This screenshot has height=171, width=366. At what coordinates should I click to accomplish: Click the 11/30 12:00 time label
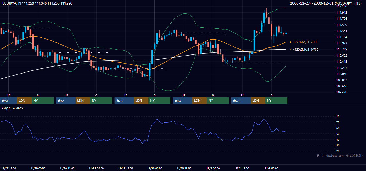pos(184,168)
